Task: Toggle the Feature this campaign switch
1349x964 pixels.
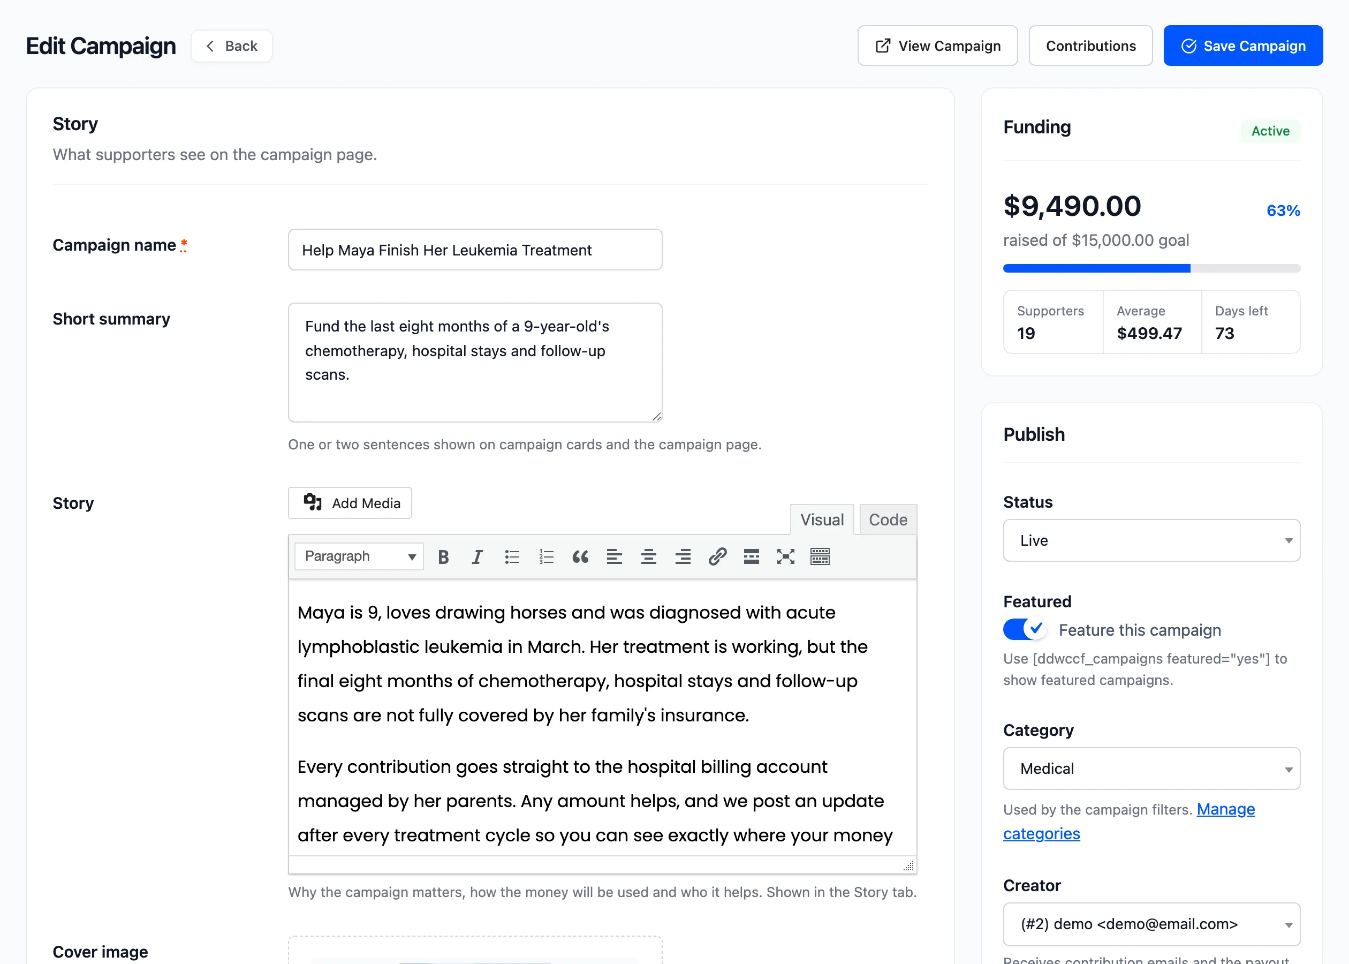Action: coord(1025,629)
